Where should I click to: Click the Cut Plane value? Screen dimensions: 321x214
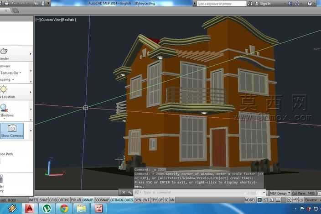pos(311,193)
